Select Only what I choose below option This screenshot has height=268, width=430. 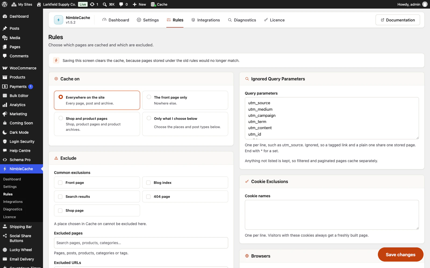click(185, 124)
